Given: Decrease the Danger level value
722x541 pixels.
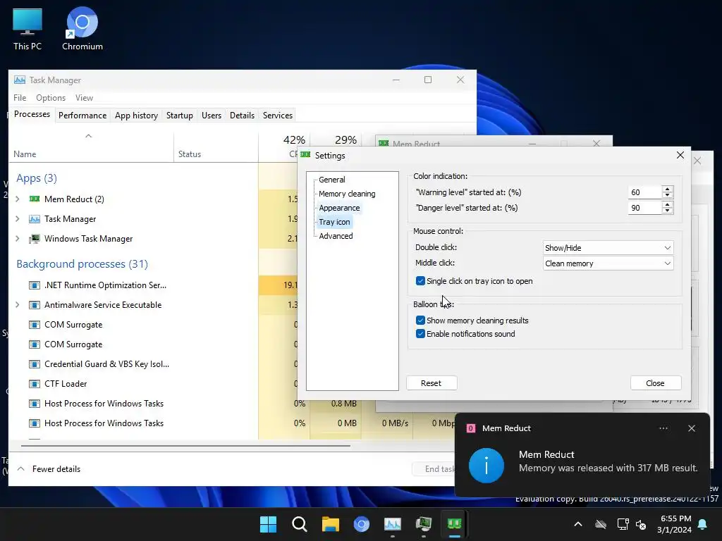Looking at the screenshot, I should [667, 211].
